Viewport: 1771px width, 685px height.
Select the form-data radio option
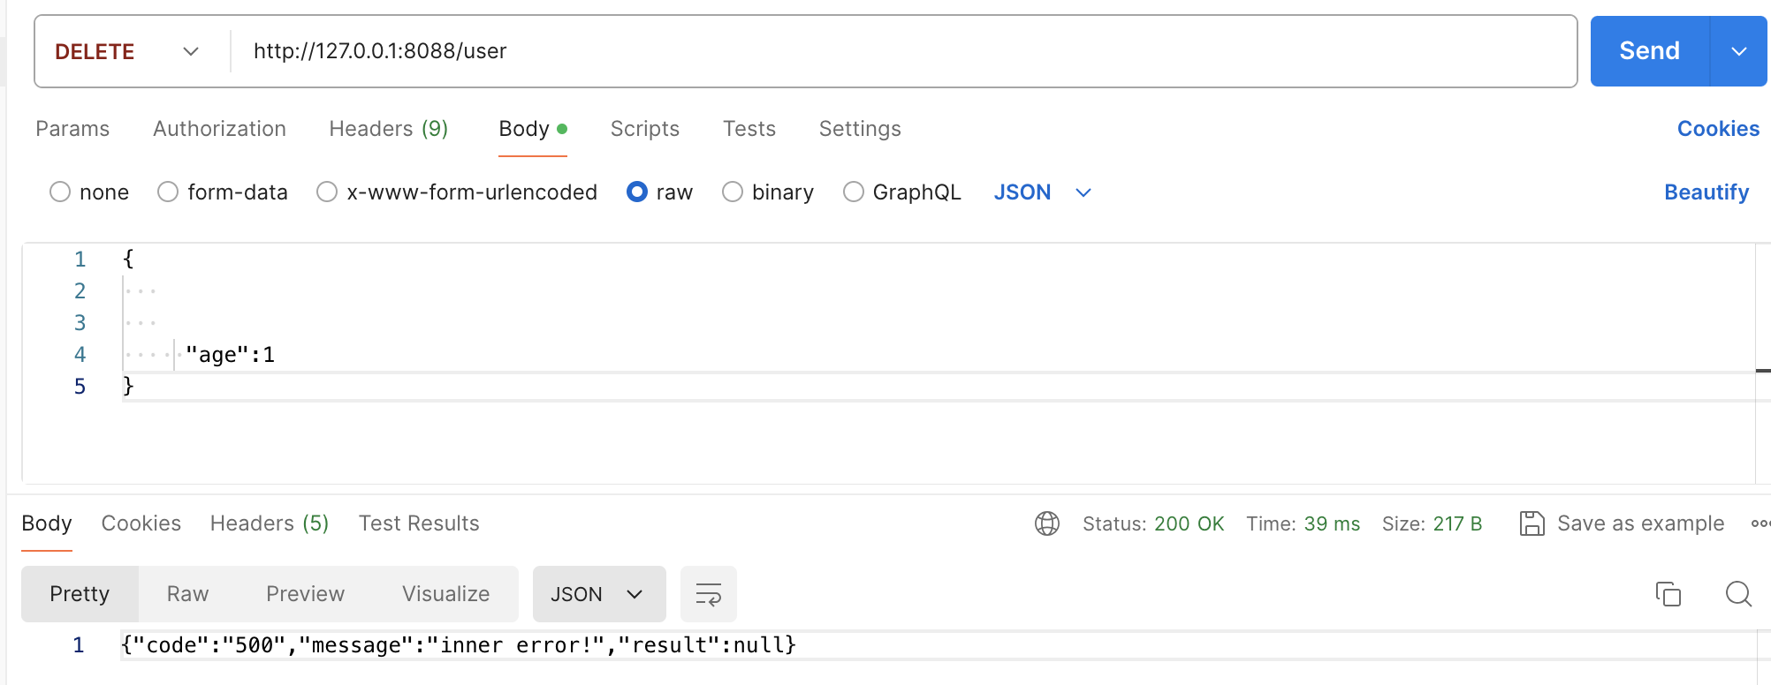point(168,192)
